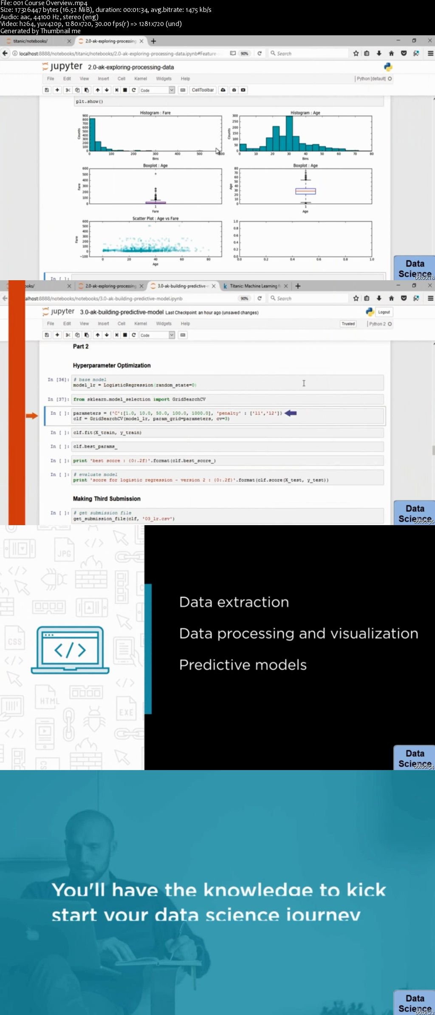Open the Kernel menu in the 2.0-ak-exploring notebook
The width and height of the screenshot is (435, 1015).
pyautogui.click(x=141, y=79)
